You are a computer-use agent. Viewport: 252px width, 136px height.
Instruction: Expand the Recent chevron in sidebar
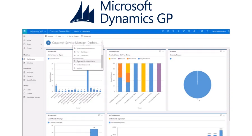click(x=41, y=44)
